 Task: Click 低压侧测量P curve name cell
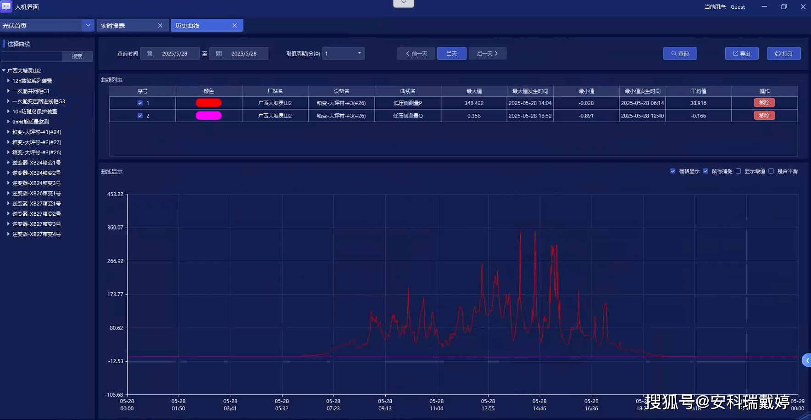[x=408, y=103]
